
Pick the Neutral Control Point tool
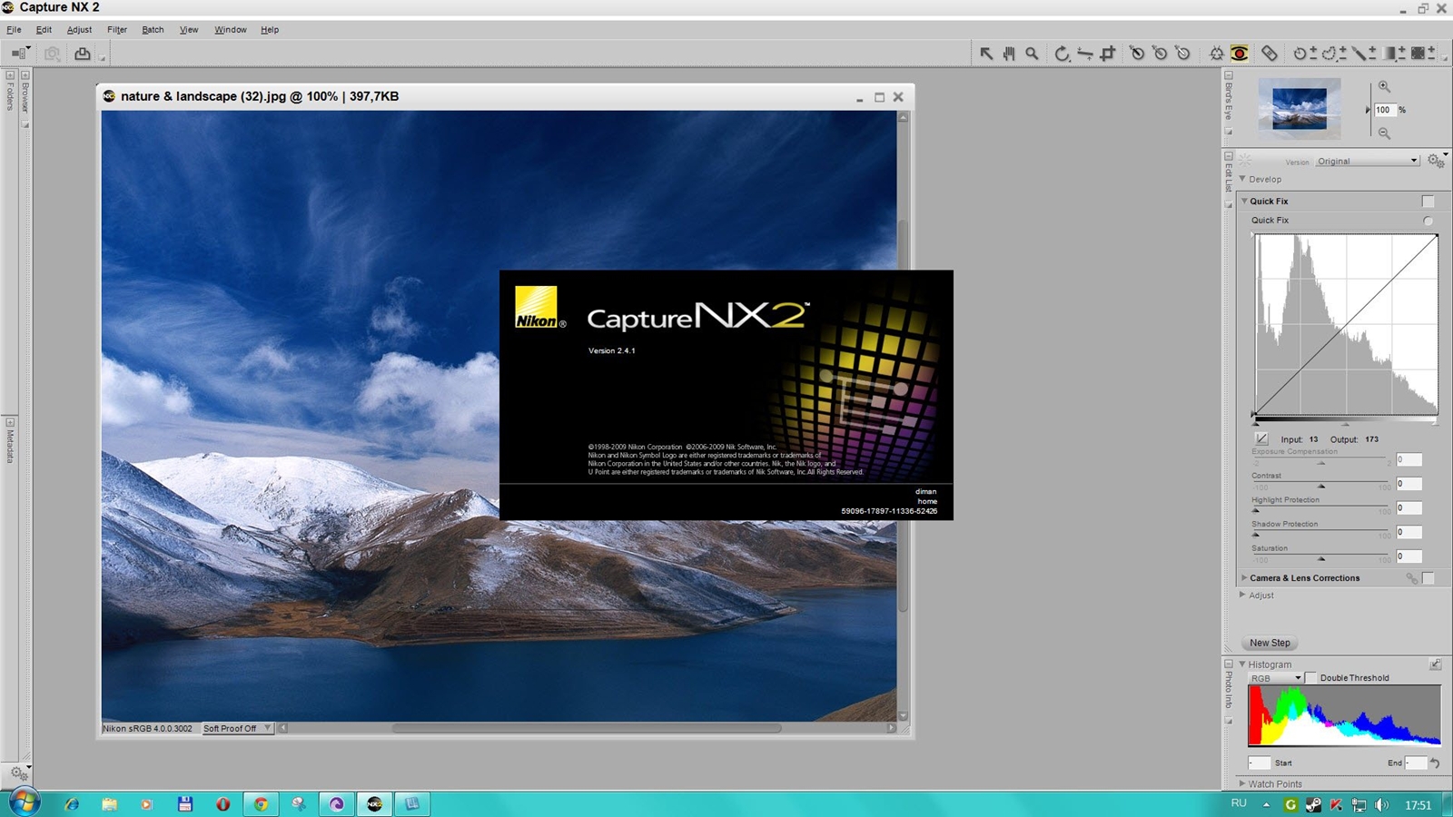[x=1160, y=54]
